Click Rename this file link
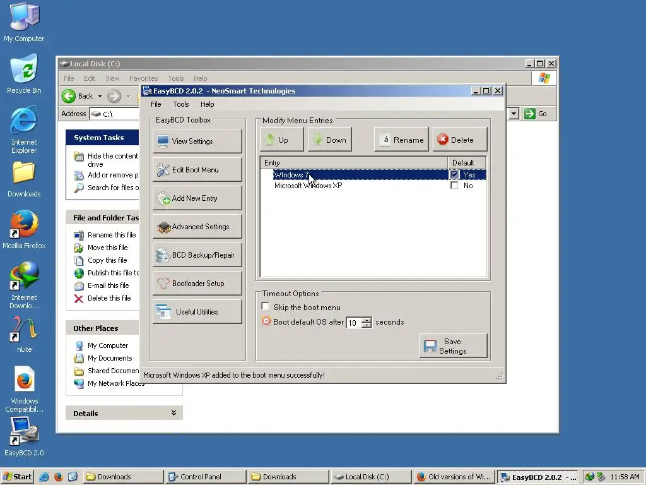This screenshot has height=485, width=646. pyautogui.click(x=112, y=235)
